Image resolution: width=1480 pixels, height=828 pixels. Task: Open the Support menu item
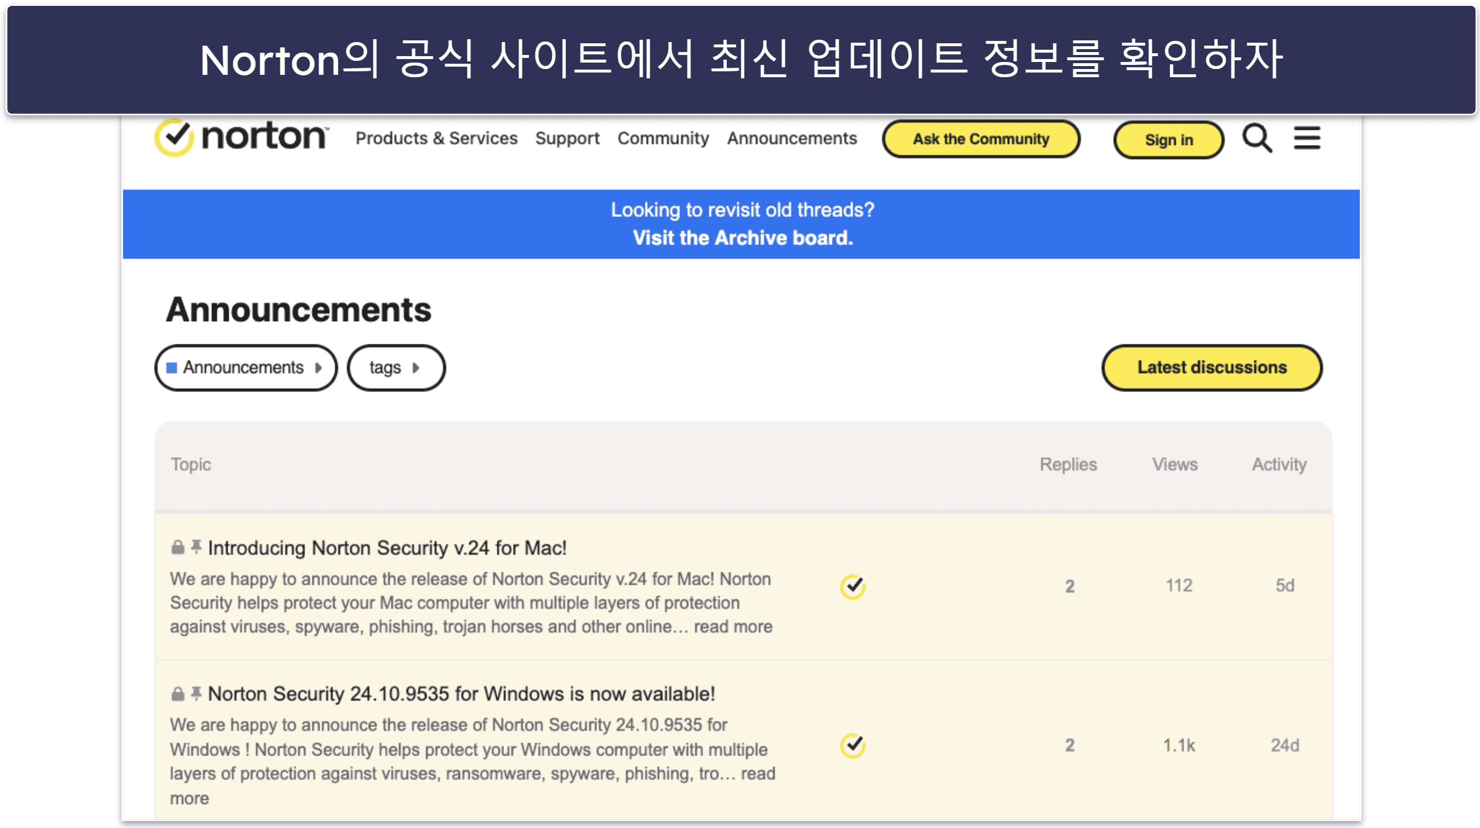tap(567, 139)
